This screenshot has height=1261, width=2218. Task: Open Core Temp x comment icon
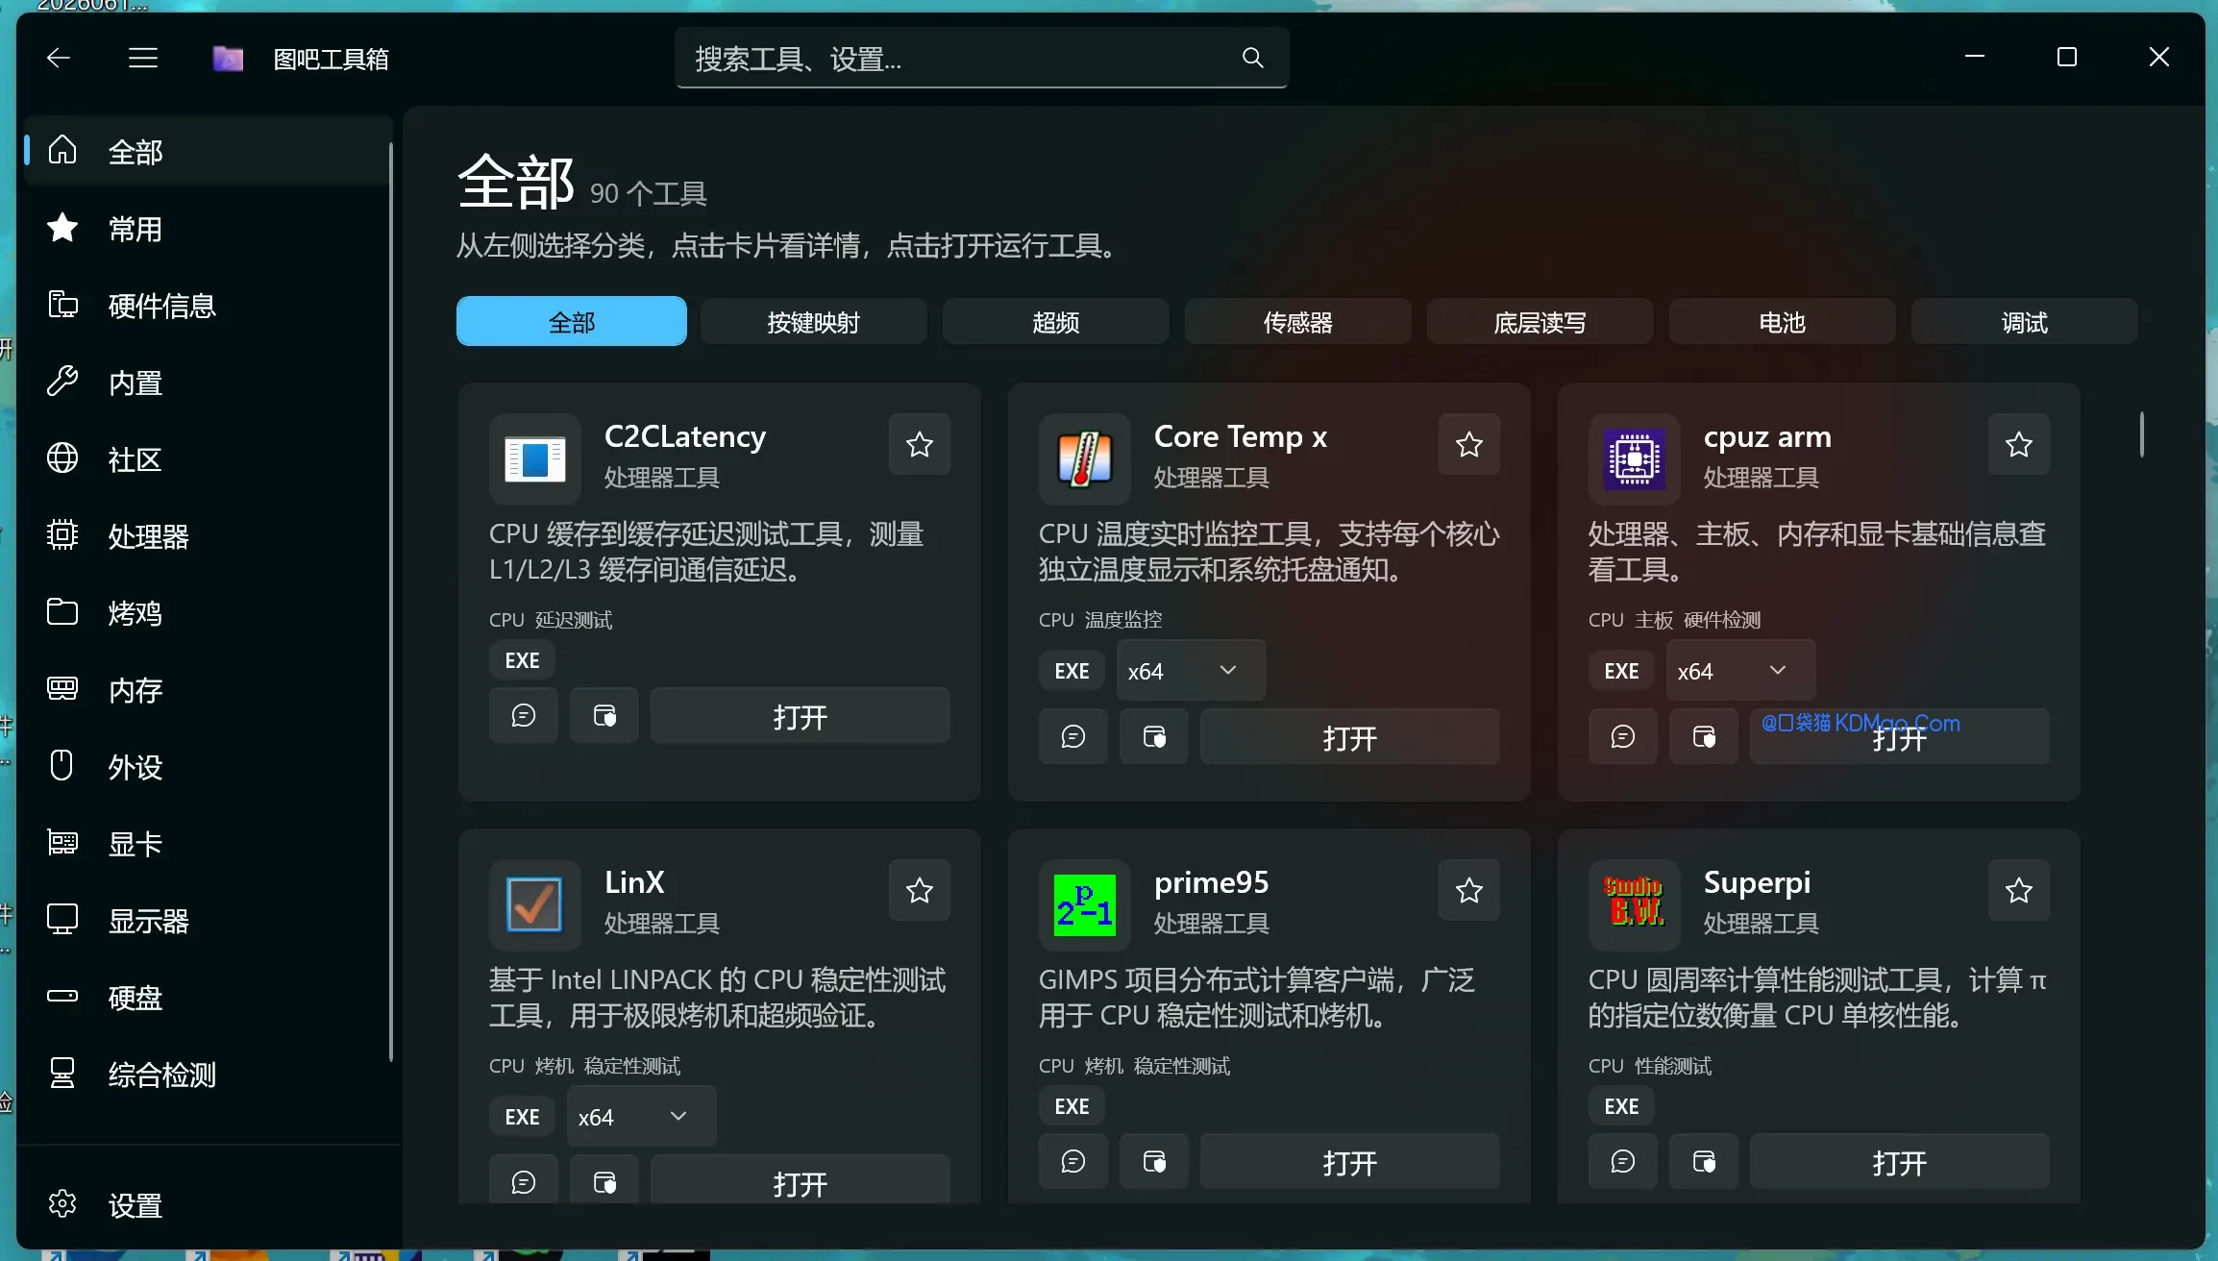[1073, 736]
